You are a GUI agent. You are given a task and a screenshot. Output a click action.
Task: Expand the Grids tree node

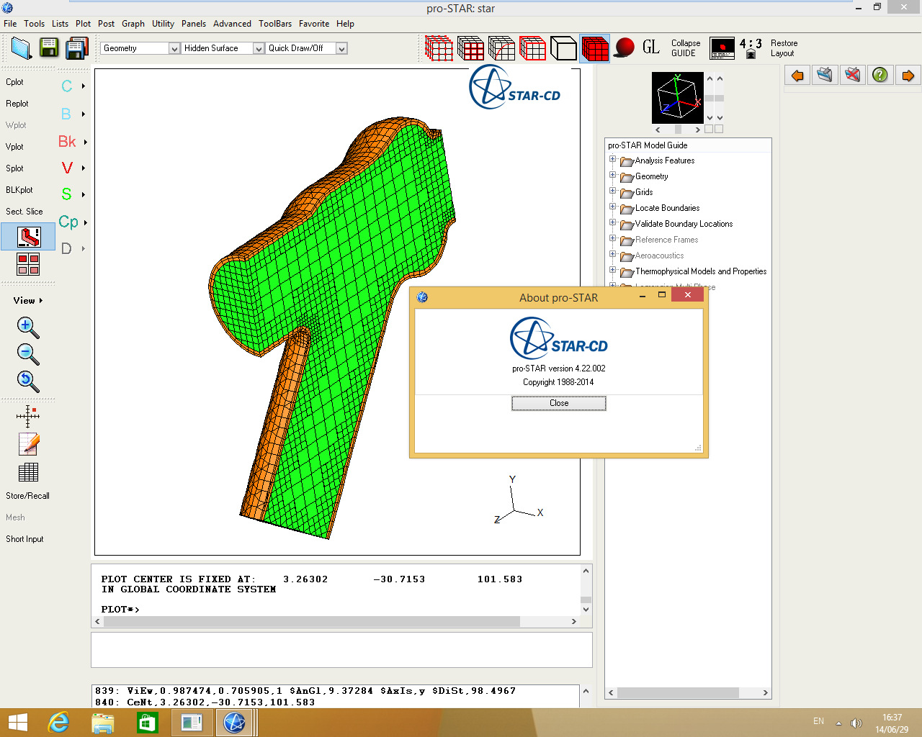pyautogui.click(x=612, y=191)
